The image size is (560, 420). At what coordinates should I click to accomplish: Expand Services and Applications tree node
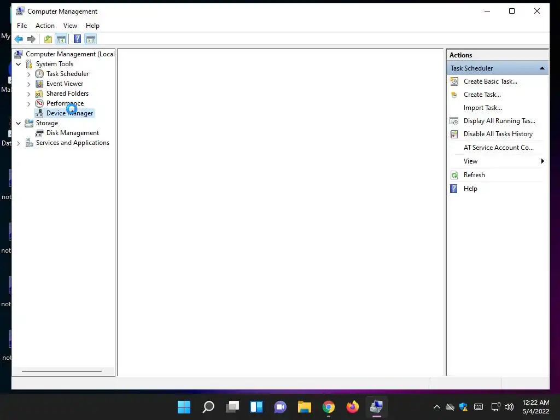click(x=19, y=143)
